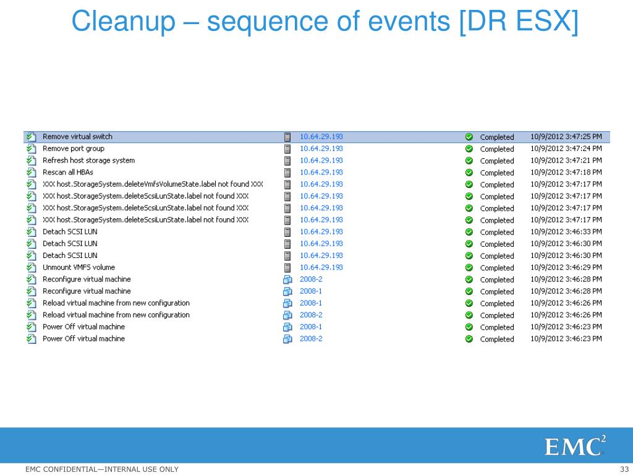Click Completed status in Unmount VMFS volume row

point(497,268)
